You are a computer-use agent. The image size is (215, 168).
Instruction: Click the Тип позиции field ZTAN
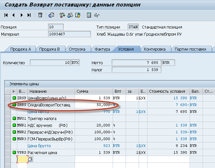click(133, 27)
